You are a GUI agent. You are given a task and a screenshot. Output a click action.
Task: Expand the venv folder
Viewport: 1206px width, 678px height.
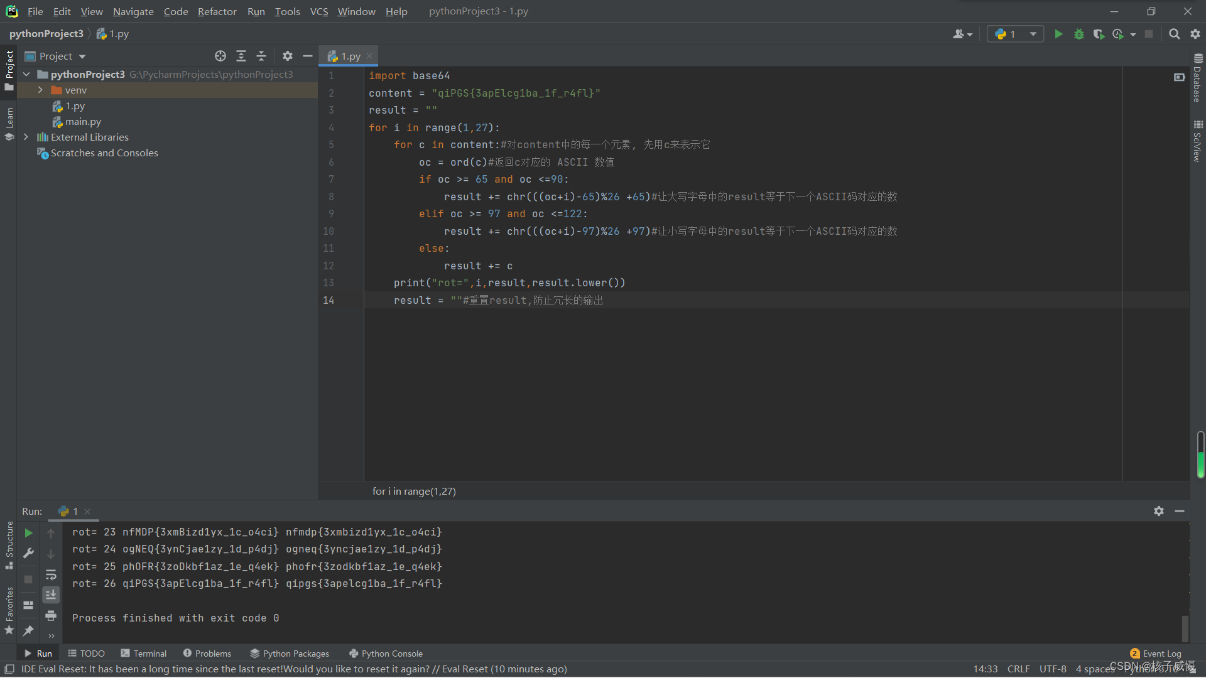[x=40, y=90]
